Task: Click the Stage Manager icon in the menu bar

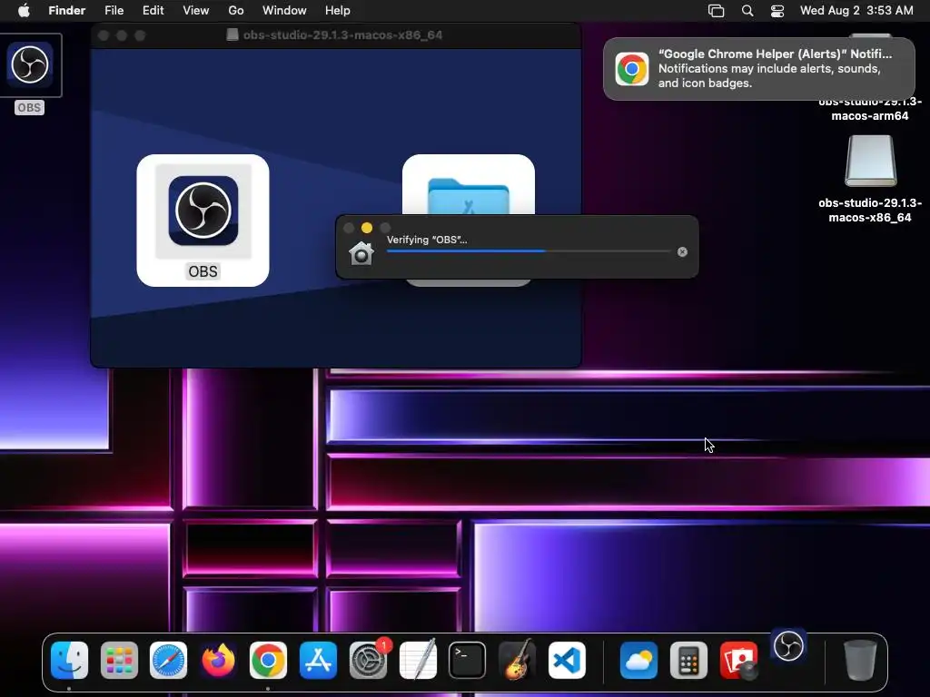Action: pyautogui.click(x=716, y=11)
